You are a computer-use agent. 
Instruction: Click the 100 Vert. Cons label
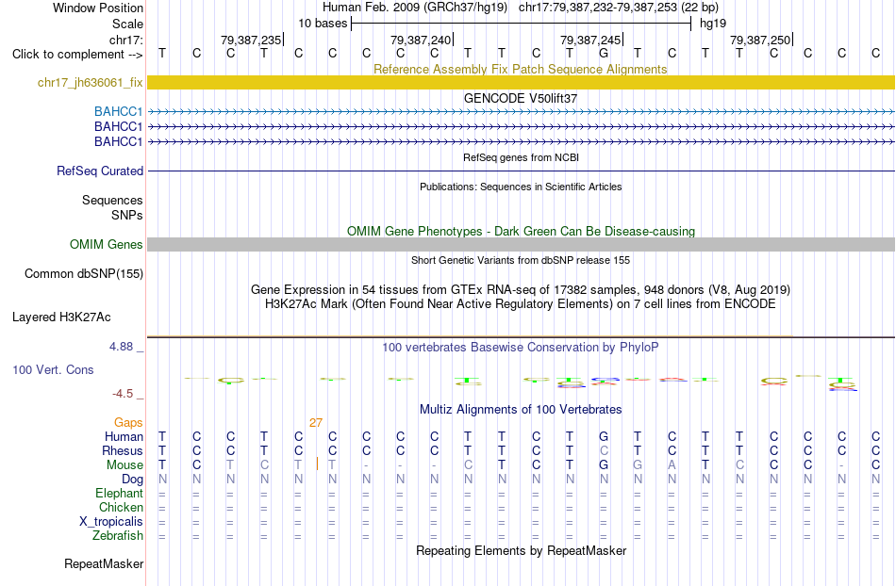click(x=53, y=369)
